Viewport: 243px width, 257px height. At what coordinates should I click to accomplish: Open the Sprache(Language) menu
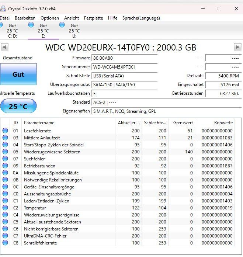pyautogui.click(x=141, y=18)
